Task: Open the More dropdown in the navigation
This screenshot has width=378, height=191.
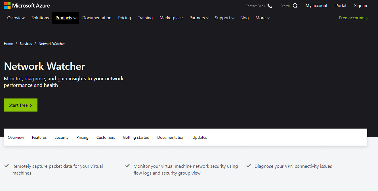Action: click(268, 18)
